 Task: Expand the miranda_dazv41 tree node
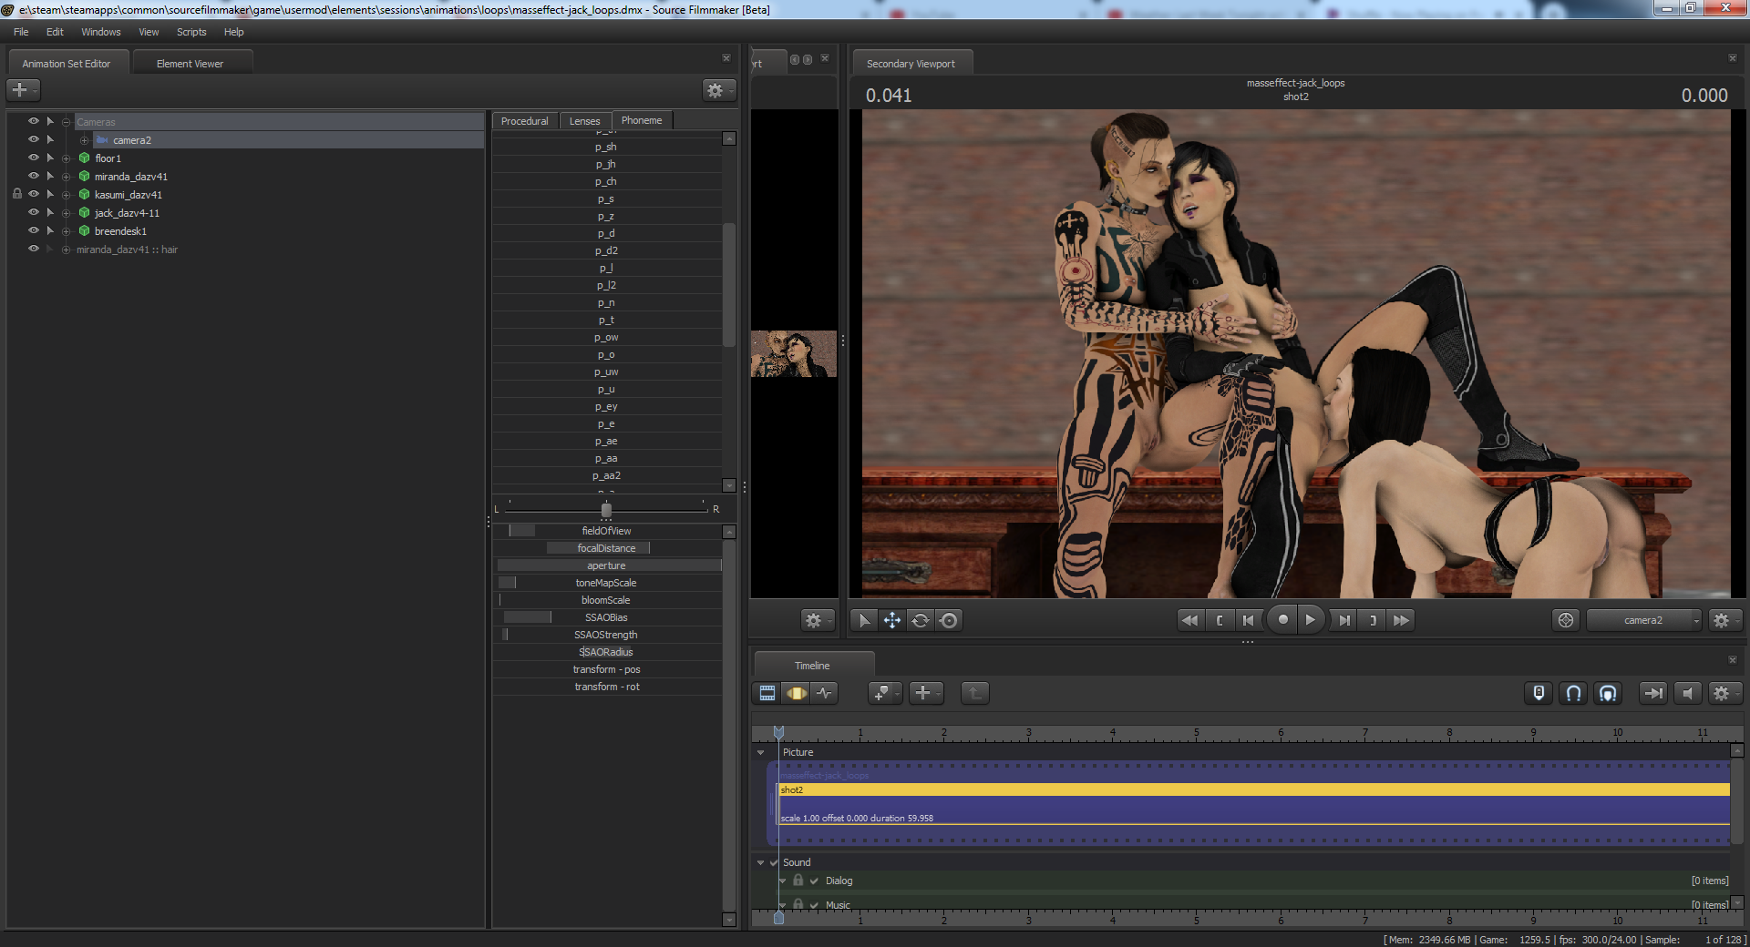(x=67, y=177)
